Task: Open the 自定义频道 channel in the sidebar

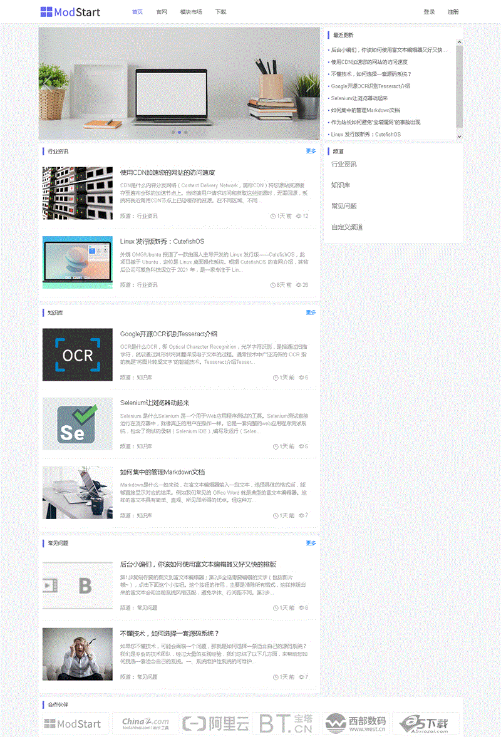Action: point(347,227)
